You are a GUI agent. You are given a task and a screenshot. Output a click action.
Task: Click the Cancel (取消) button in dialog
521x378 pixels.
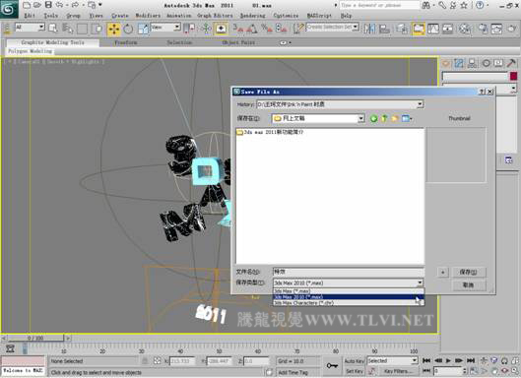(468, 285)
